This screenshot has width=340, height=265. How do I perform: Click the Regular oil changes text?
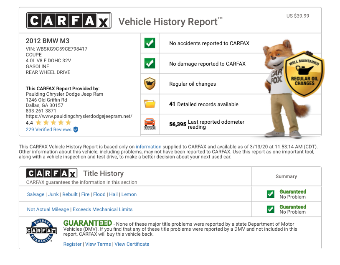click(193, 84)
